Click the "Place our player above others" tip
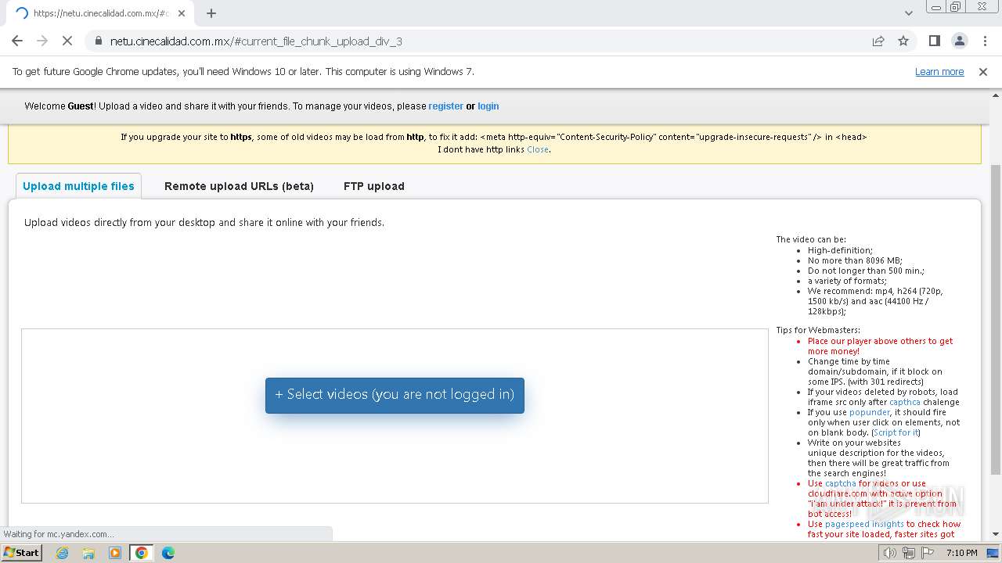Viewport: 1002px width, 563px height. tap(881, 346)
